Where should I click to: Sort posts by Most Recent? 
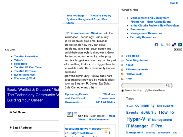click(98, 116)
